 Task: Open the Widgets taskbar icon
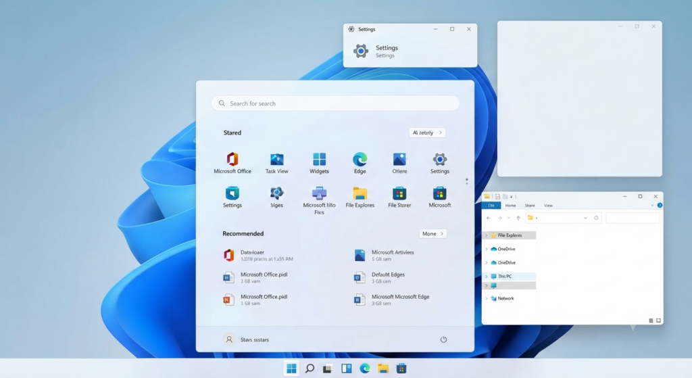(347, 369)
